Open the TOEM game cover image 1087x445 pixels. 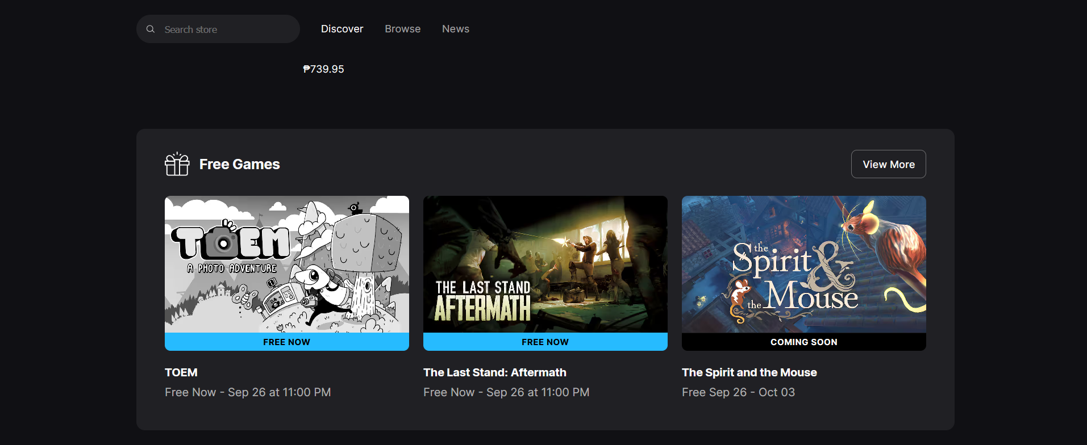pyautogui.click(x=286, y=264)
